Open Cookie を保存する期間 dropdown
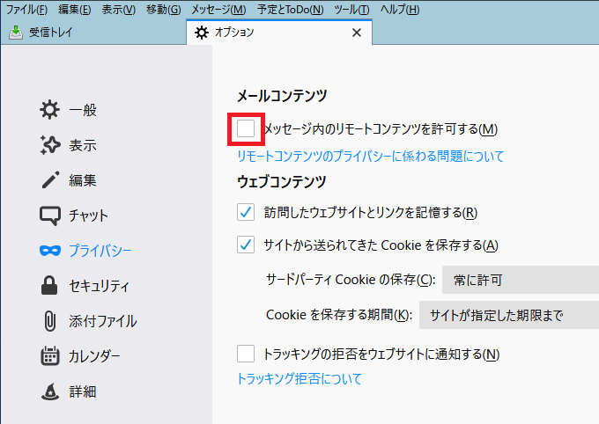Screen dimensions: 599x424 [x=509, y=315]
